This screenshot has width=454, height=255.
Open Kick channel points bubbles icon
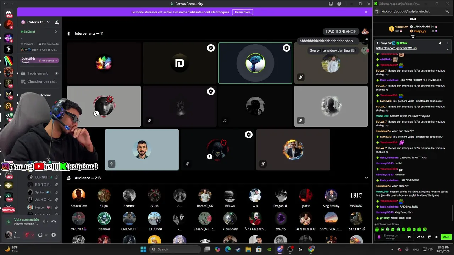tap(420, 237)
